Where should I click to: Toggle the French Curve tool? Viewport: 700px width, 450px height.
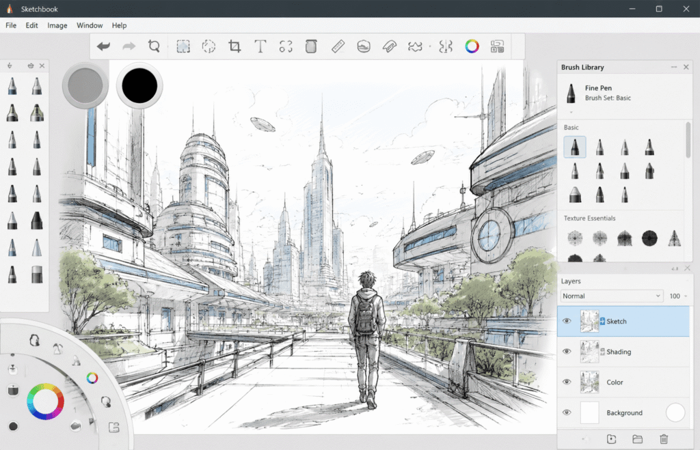click(389, 46)
